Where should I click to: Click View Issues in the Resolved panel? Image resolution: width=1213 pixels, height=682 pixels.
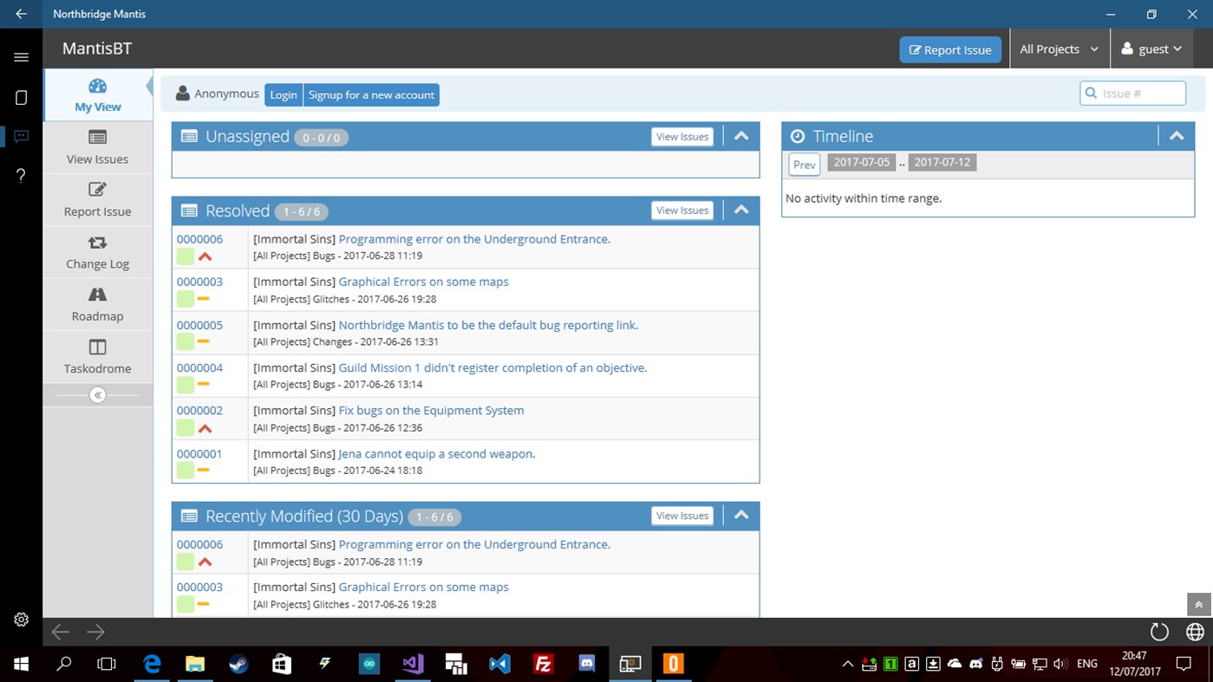click(682, 211)
